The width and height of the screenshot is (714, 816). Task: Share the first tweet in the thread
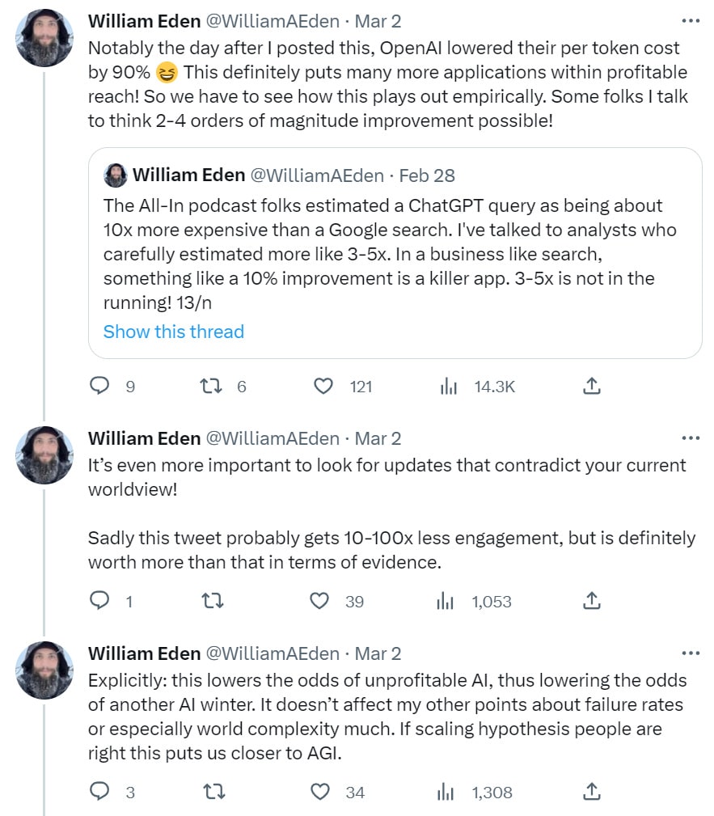click(592, 387)
